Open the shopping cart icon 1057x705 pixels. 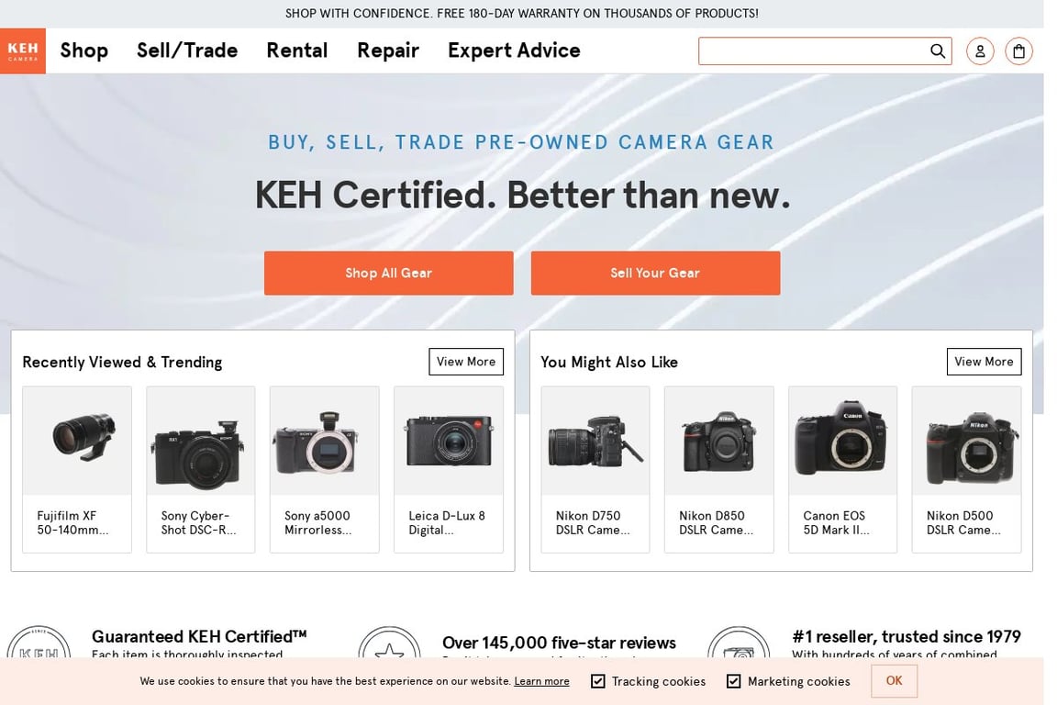[1018, 50]
